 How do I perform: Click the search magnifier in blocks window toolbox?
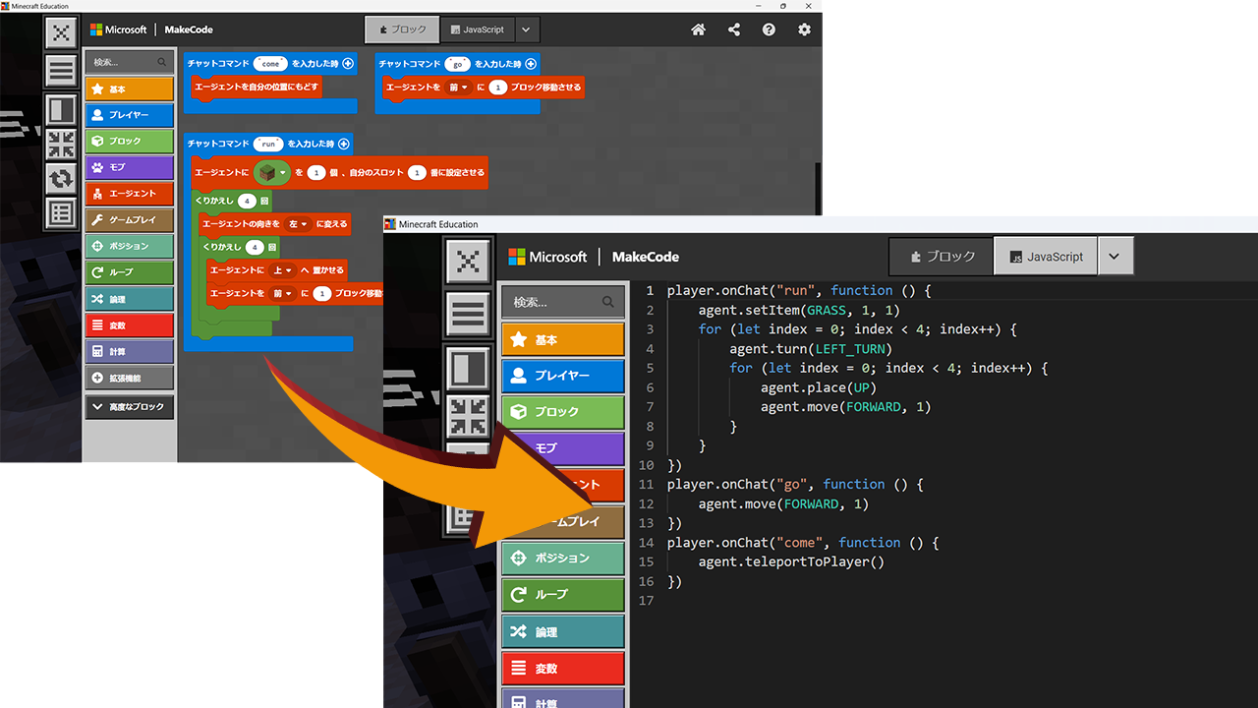tap(161, 62)
